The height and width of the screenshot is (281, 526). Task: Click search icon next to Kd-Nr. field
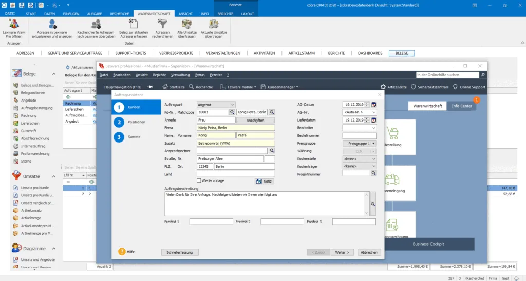pos(232,112)
